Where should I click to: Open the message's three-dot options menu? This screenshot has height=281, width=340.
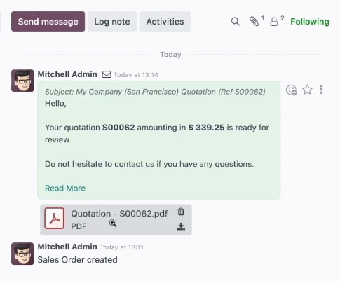(321, 90)
